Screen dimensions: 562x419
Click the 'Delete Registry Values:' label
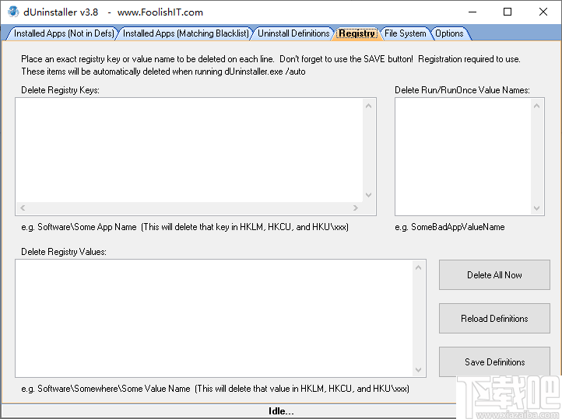(64, 252)
